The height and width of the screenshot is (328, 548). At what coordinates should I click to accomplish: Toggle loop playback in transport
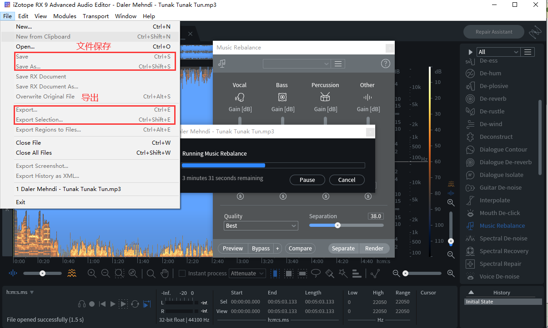tap(135, 304)
